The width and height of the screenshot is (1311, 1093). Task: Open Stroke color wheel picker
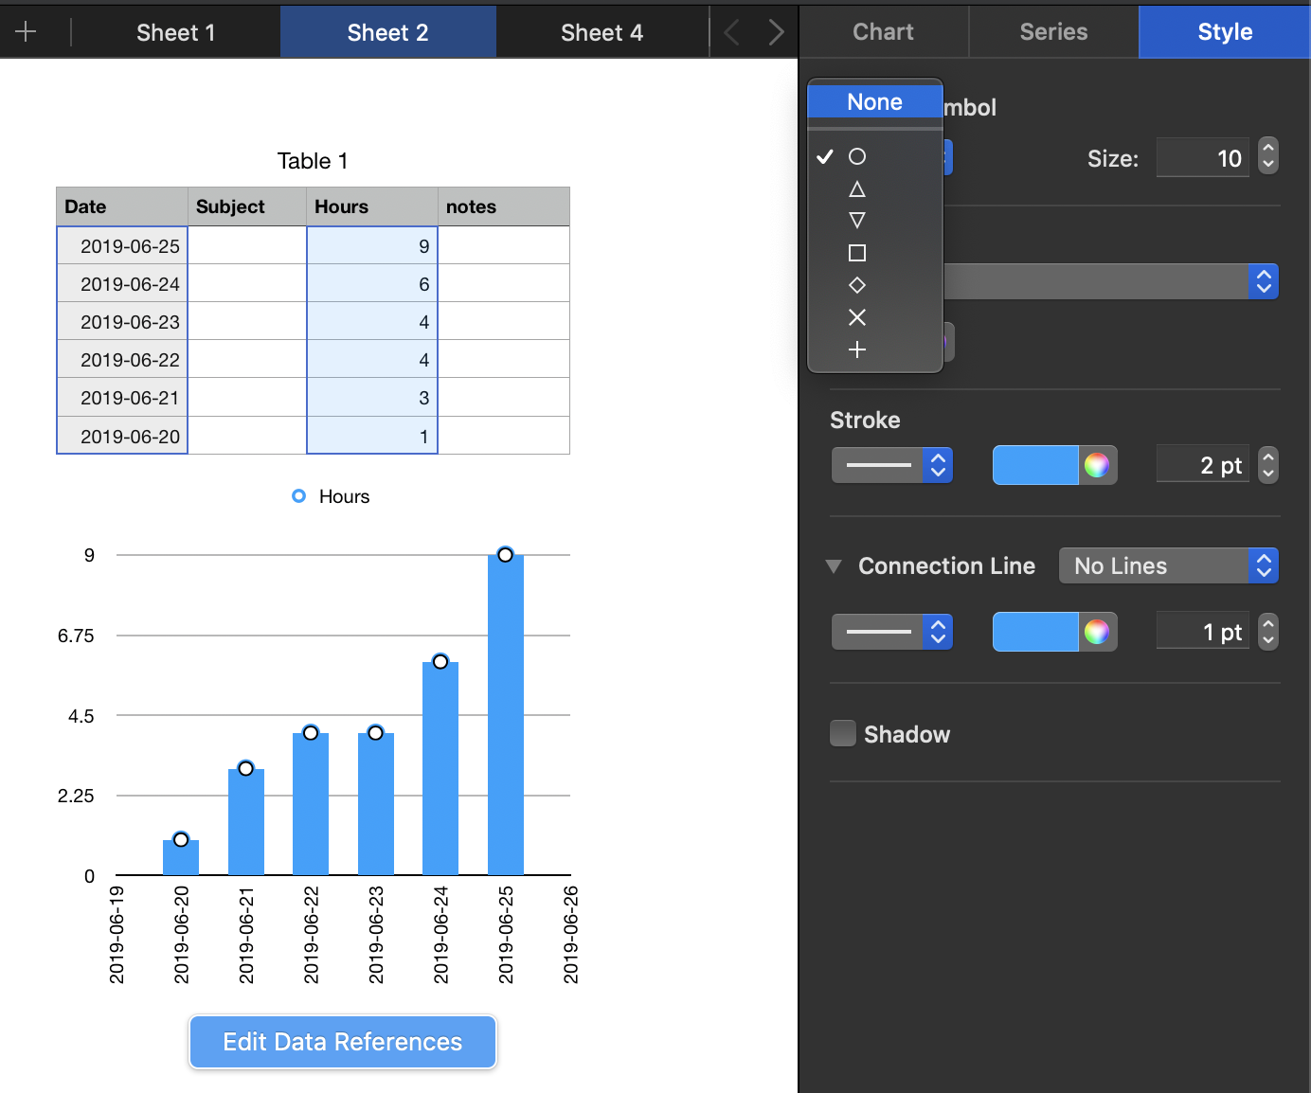pyautogui.click(x=1097, y=465)
